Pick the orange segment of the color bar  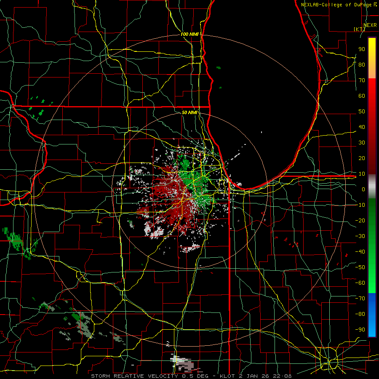click(372, 70)
